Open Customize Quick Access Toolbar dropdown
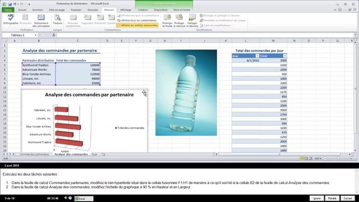This screenshot has height=202, width=359. tap(29, 4)
